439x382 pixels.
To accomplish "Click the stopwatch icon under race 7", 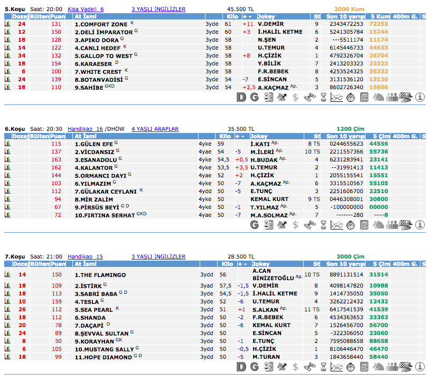I will [x=351, y=366].
